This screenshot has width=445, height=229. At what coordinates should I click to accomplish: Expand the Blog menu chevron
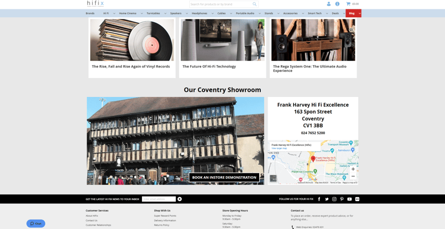359,13
